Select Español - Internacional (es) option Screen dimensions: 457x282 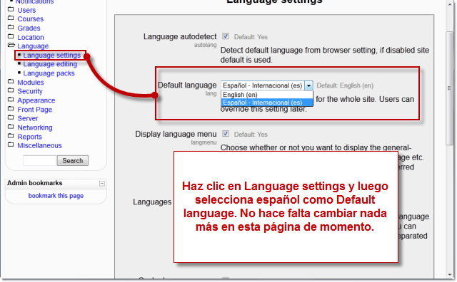pyautogui.click(x=266, y=103)
